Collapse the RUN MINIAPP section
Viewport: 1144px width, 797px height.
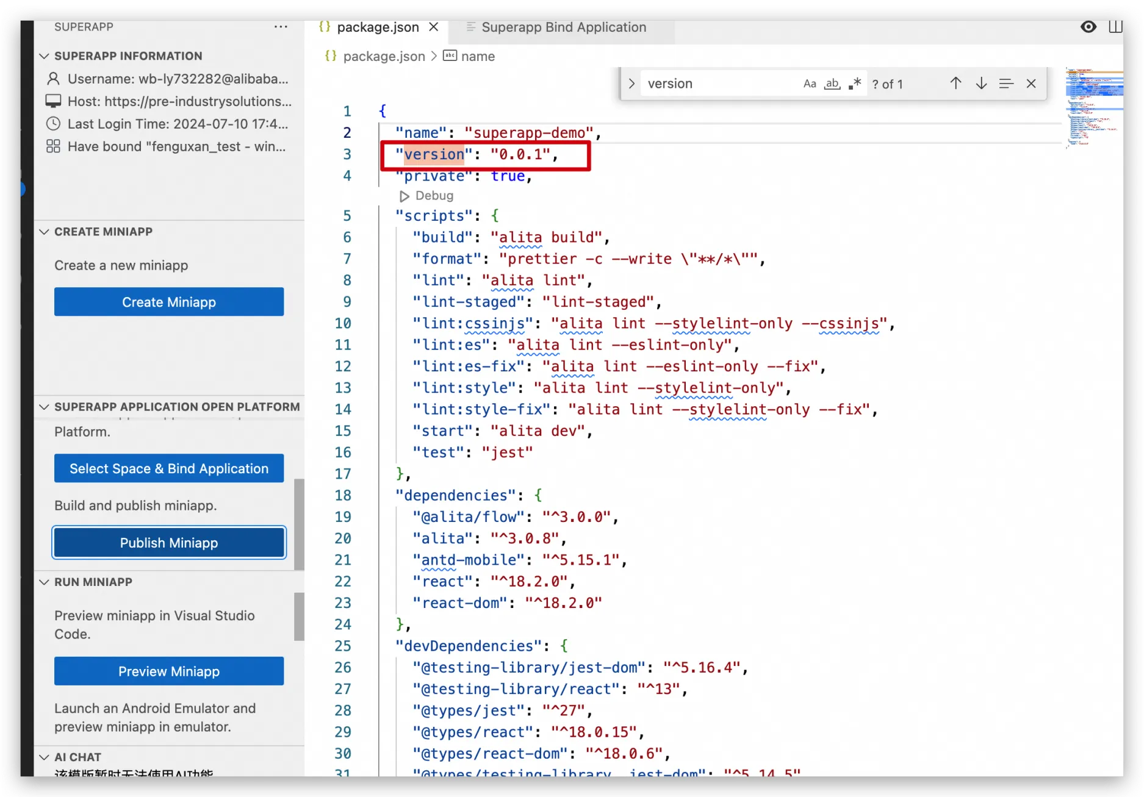pyautogui.click(x=43, y=582)
